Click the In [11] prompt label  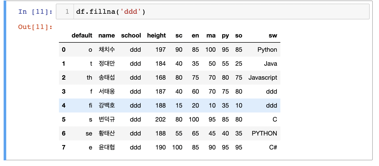coord(35,12)
